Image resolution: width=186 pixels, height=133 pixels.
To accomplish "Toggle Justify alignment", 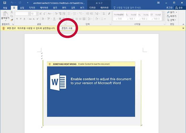I will coord(80,19).
